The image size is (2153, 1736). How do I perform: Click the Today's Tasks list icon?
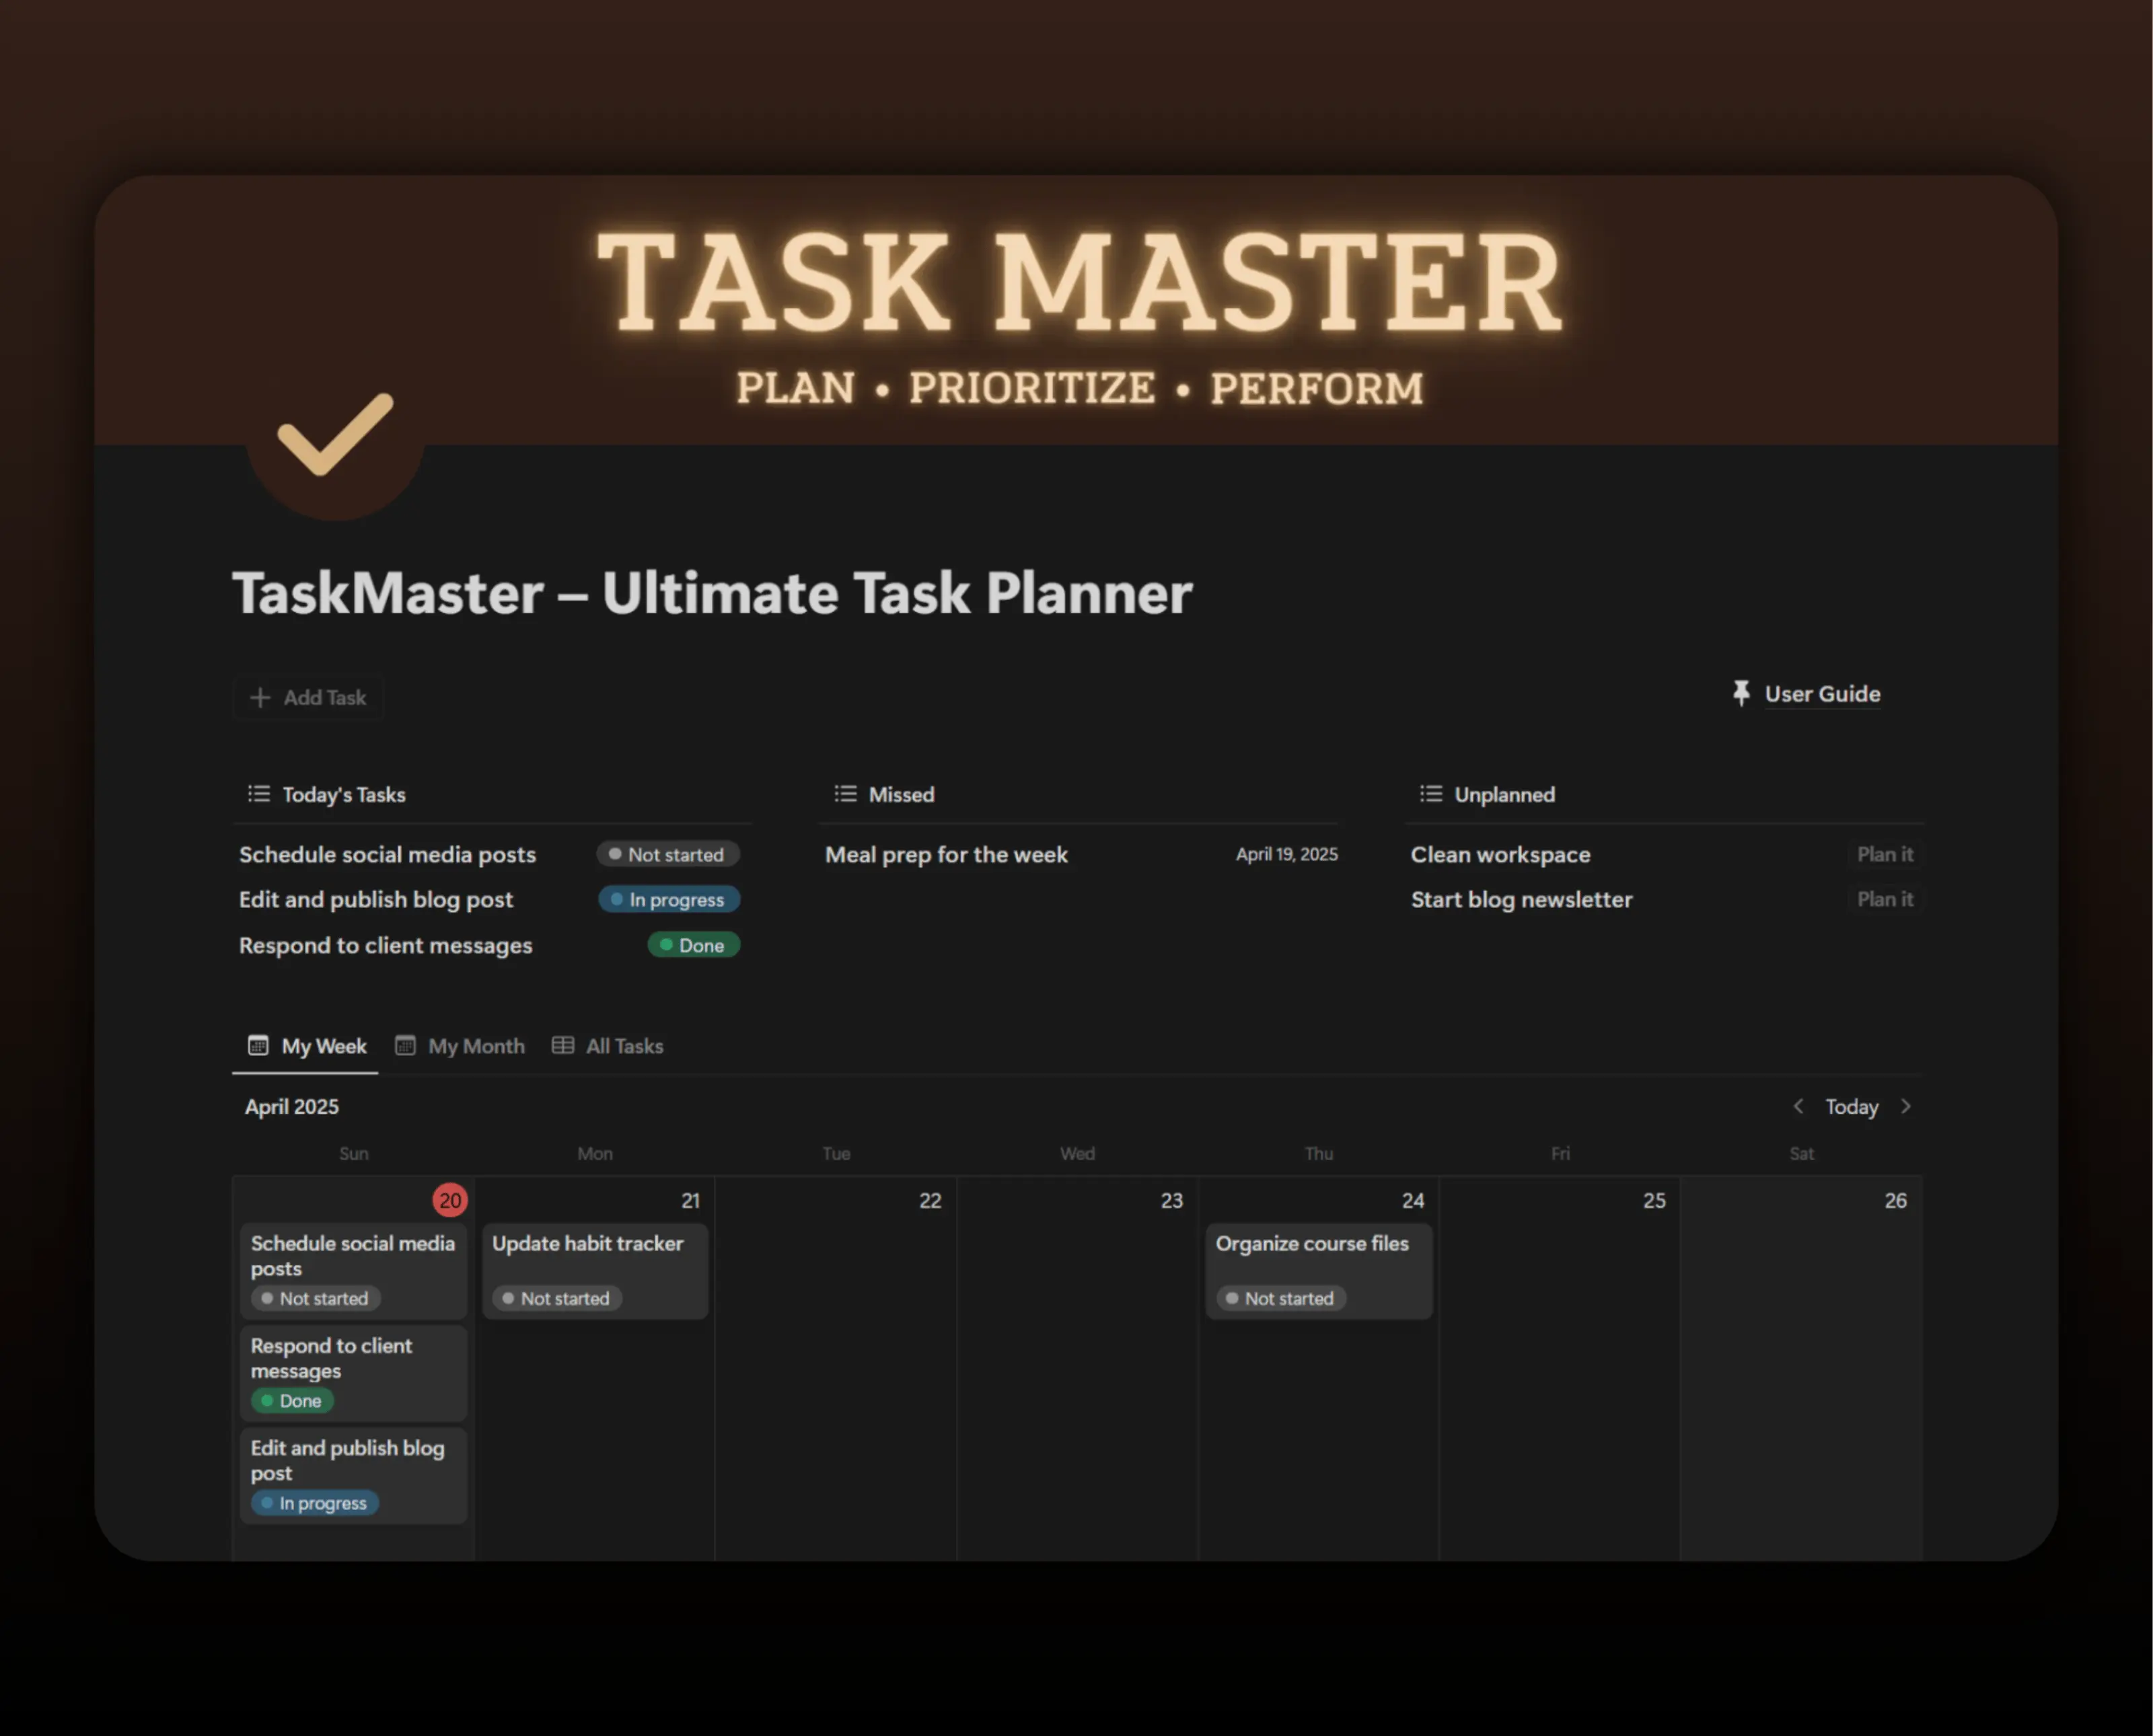pos(258,794)
